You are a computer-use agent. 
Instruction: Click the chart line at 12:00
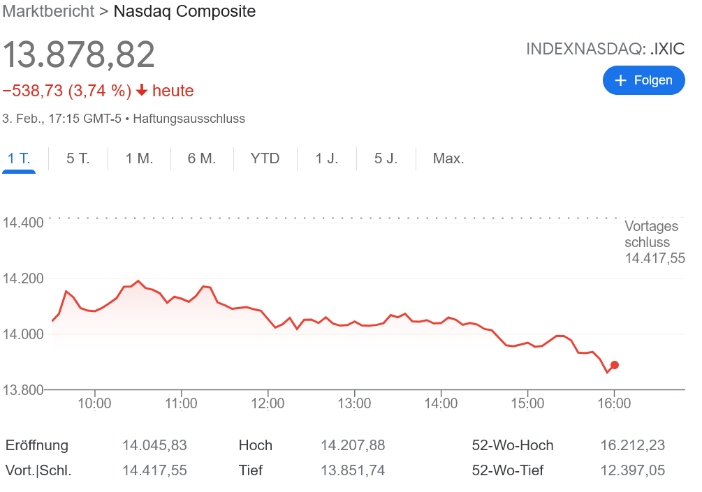268,320
